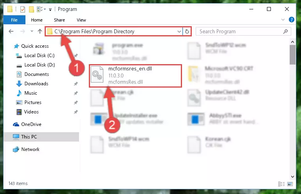The image size is (301, 194).
Task: Open Documents in the sidebar
Action: (36, 74)
